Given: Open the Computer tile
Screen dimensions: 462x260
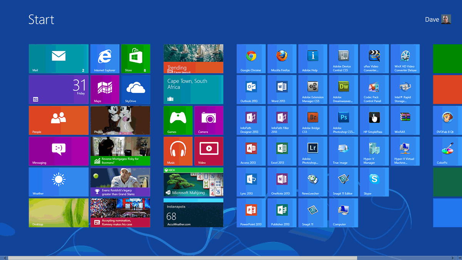Looking at the screenshot, I should pyautogui.click(x=343, y=213).
